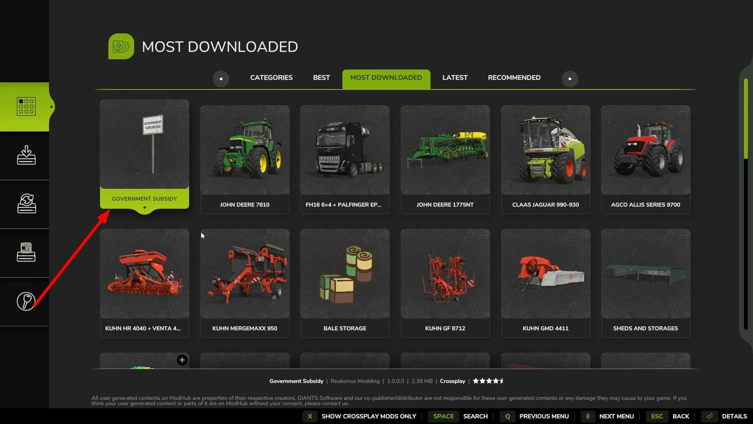Expand the arrow under Government Subsidy label
This screenshot has height=424, width=753.
(x=145, y=208)
